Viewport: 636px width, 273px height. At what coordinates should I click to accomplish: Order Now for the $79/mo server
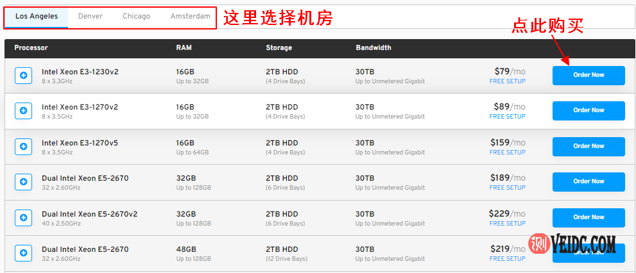(x=588, y=75)
